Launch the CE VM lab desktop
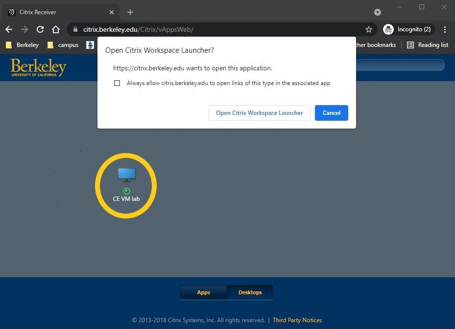 point(126,185)
